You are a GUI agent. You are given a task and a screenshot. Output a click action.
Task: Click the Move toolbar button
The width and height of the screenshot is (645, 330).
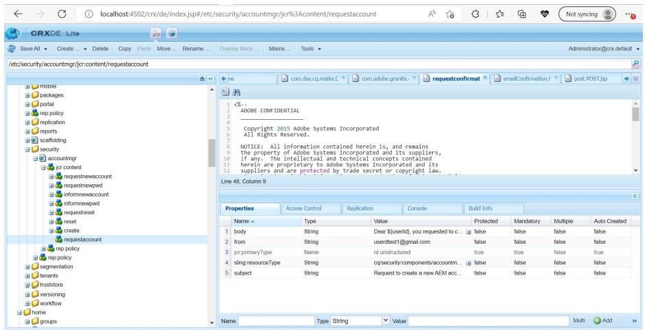click(167, 49)
